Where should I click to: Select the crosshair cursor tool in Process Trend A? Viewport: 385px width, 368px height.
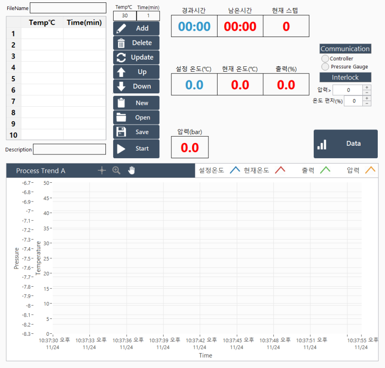pos(102,170)
